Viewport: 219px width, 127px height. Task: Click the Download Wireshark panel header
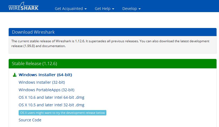33,32
